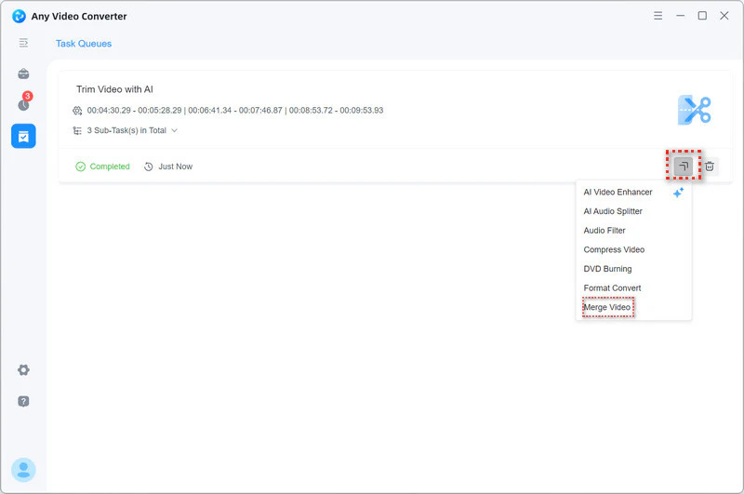Click the sparkle icon beside AI Video Enhancer
The width and height of the screenshot is (744, 494).
click(x=679, y=193)
